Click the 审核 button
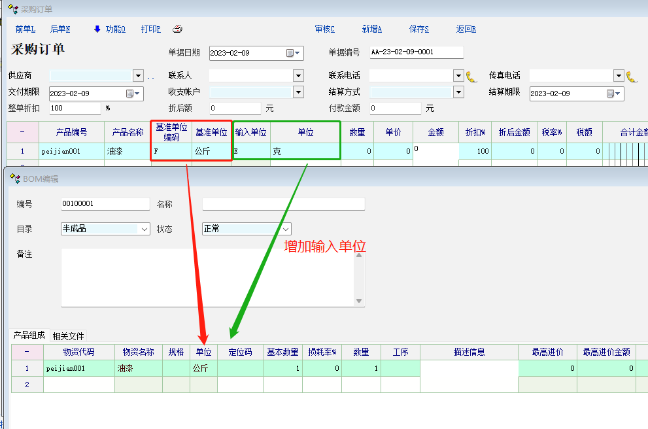This screenshot has width=648, height=429. point(324,29)
